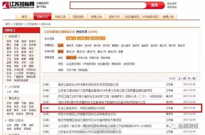
Task: Open 北沿江高铁预可、可研及勘察设计项目 announcement
Action: coord(81,108)
